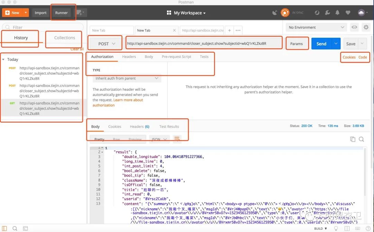Switch to Collections tab in sidebar
The image size is (374, 232).
[64, 38]
